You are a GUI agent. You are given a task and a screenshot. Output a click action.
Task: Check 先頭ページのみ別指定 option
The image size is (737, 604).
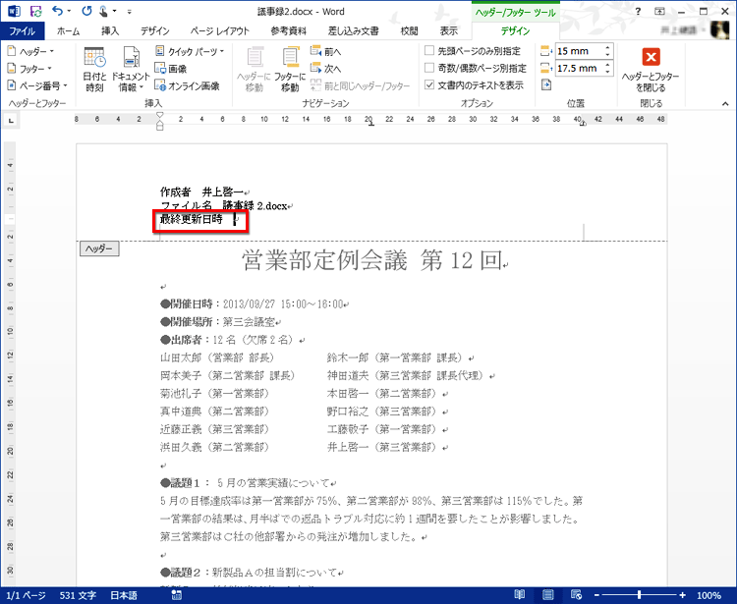tap(473, 51)
